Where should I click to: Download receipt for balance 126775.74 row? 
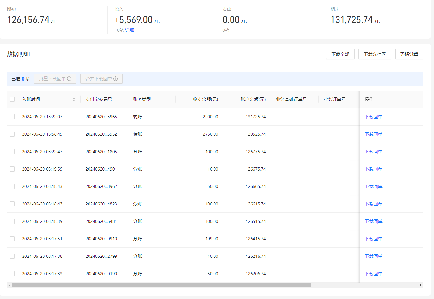tap(373, 152)
